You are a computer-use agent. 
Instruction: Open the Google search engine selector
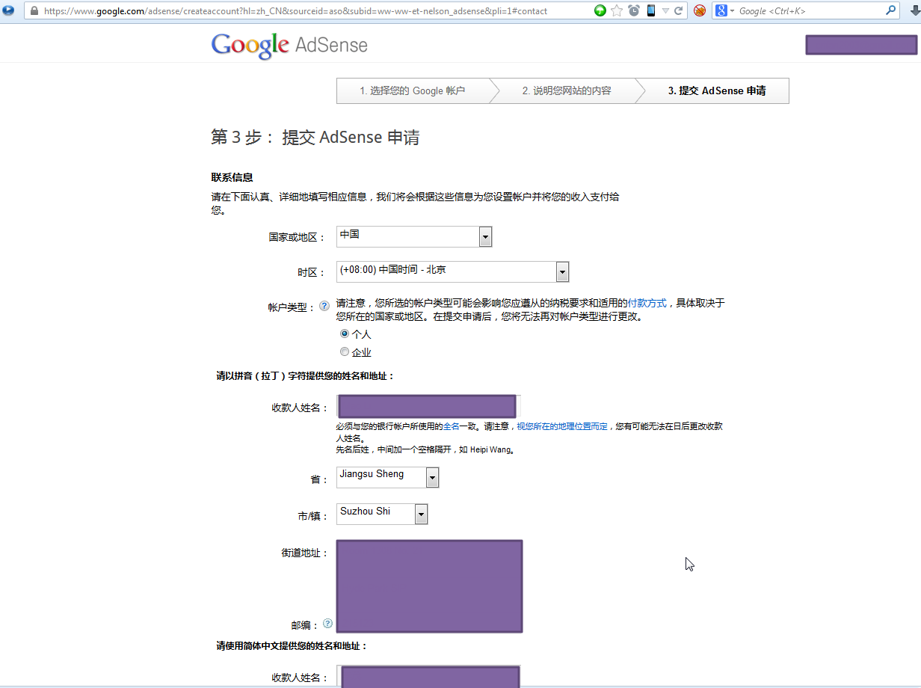725,10
